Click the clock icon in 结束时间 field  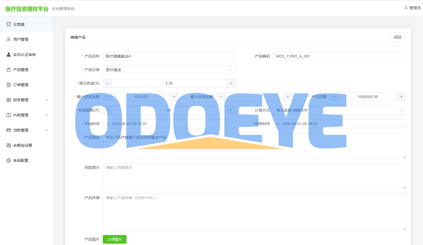point(278,124)
